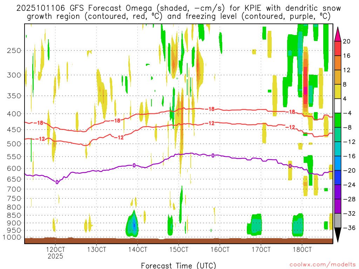Click the violet -28 to -24 colorbar swatch

click(x=338, y=192)
